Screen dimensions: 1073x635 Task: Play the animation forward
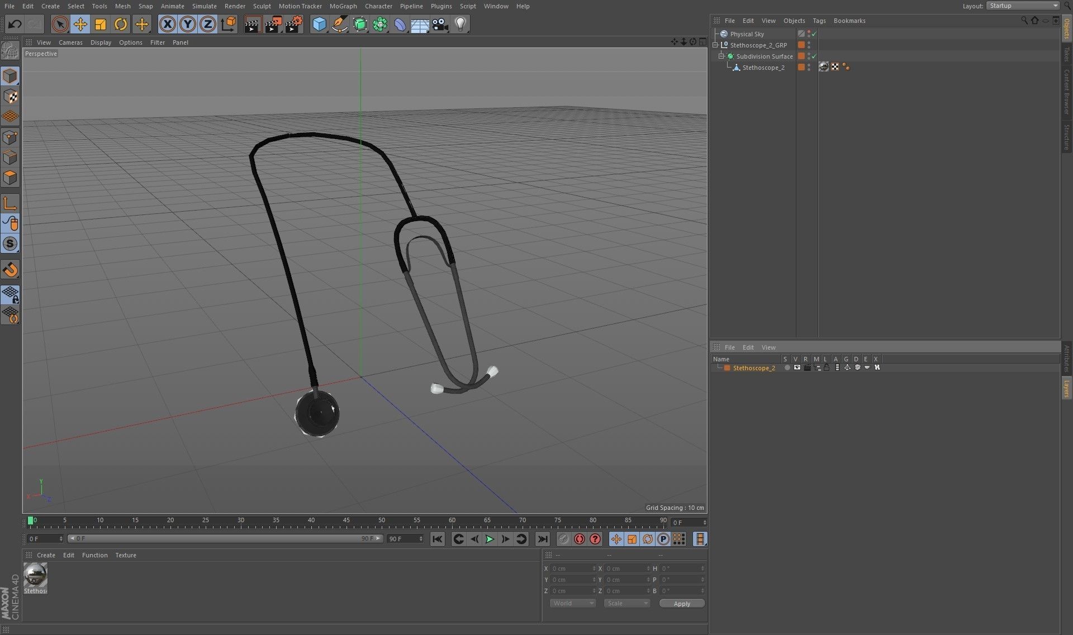click(490, 539)
